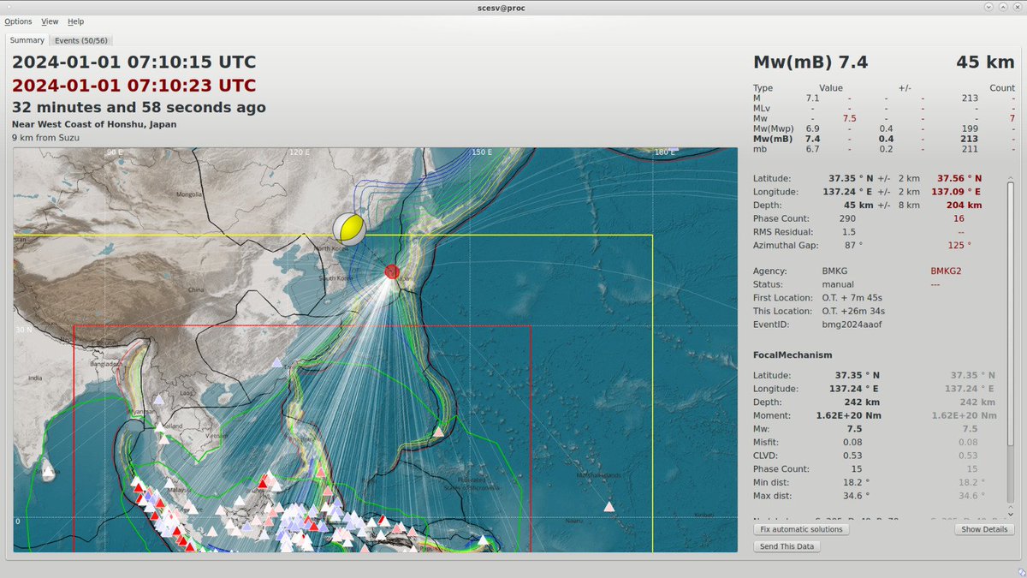Click the scrollbar down arrow above Show Details
This screenshot has height=578, width=1027.
[x=1012, y=515]
